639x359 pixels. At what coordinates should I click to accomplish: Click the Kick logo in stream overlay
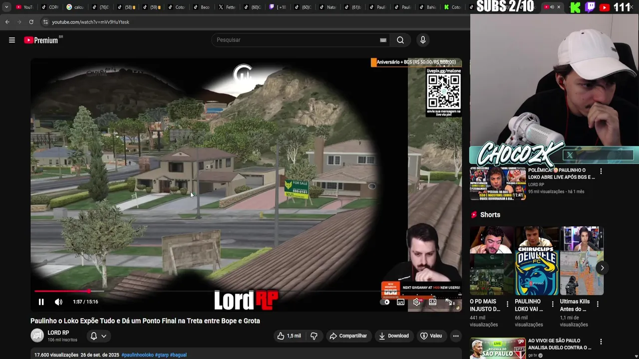pyautogui.click(x=575, y=7)
